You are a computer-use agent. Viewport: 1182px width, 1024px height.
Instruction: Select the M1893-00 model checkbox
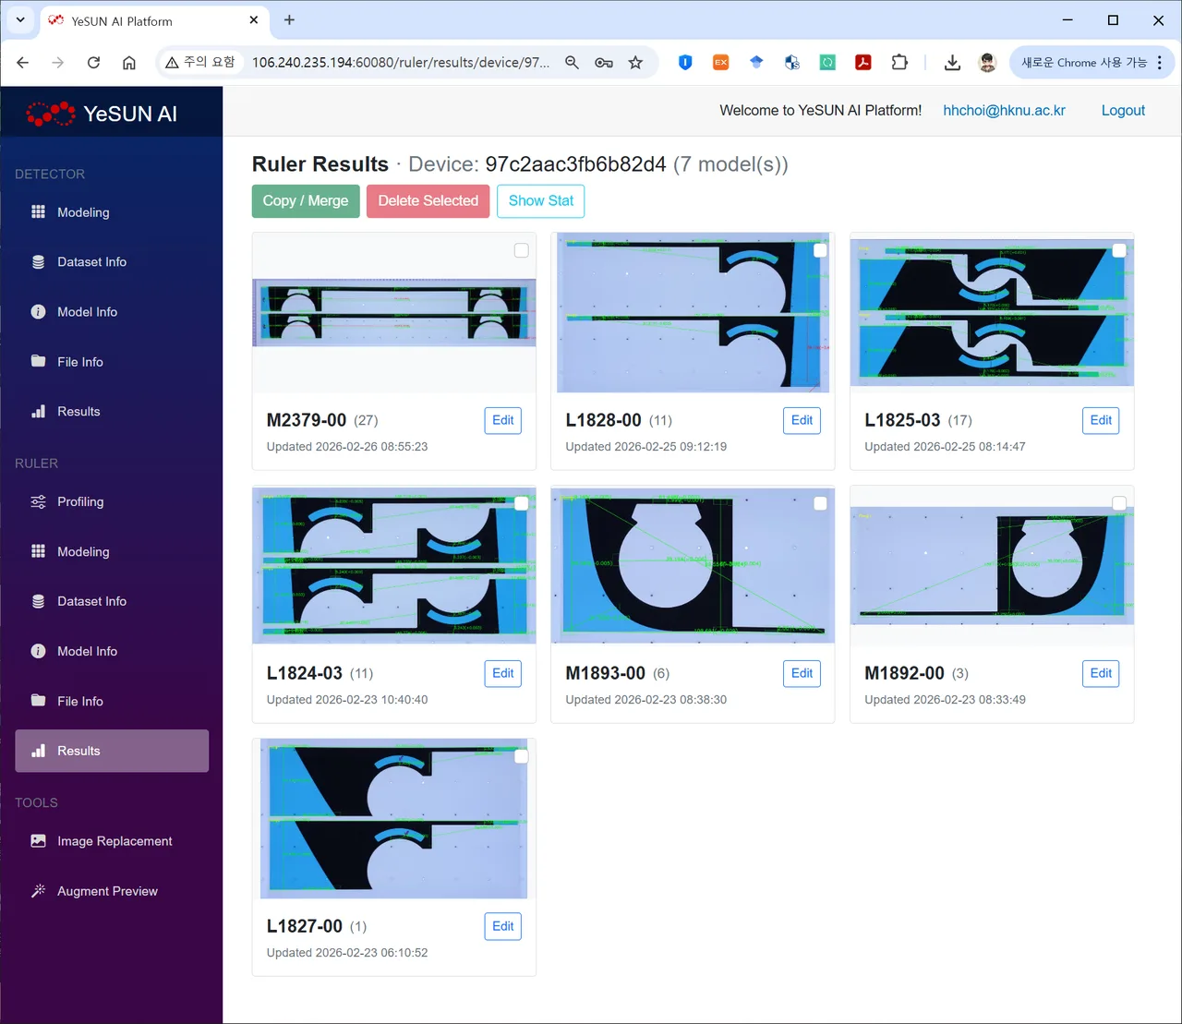pos(820,503)
